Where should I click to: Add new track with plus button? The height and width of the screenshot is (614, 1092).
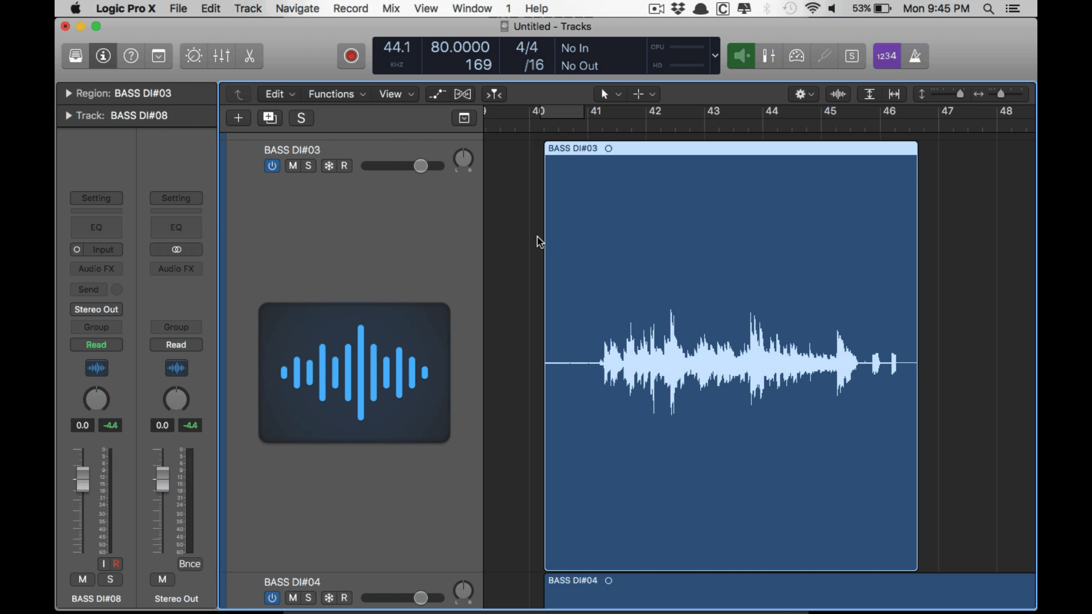pyautogui.click(x=238, y=118)
